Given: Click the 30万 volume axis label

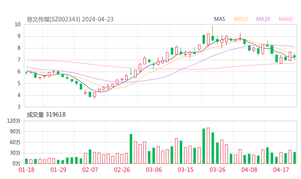Looking at the screenshot, I should click(x=15, y=153).
